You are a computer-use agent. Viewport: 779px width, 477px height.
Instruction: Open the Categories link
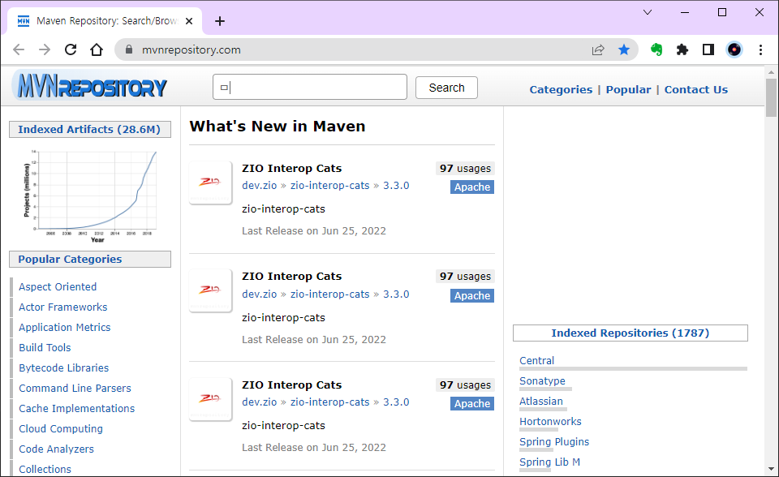point(561,90)
